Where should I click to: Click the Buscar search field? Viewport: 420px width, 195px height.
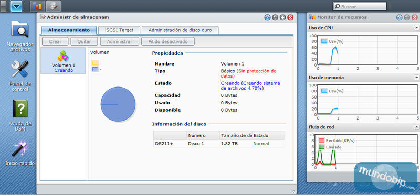pos(360,6)
